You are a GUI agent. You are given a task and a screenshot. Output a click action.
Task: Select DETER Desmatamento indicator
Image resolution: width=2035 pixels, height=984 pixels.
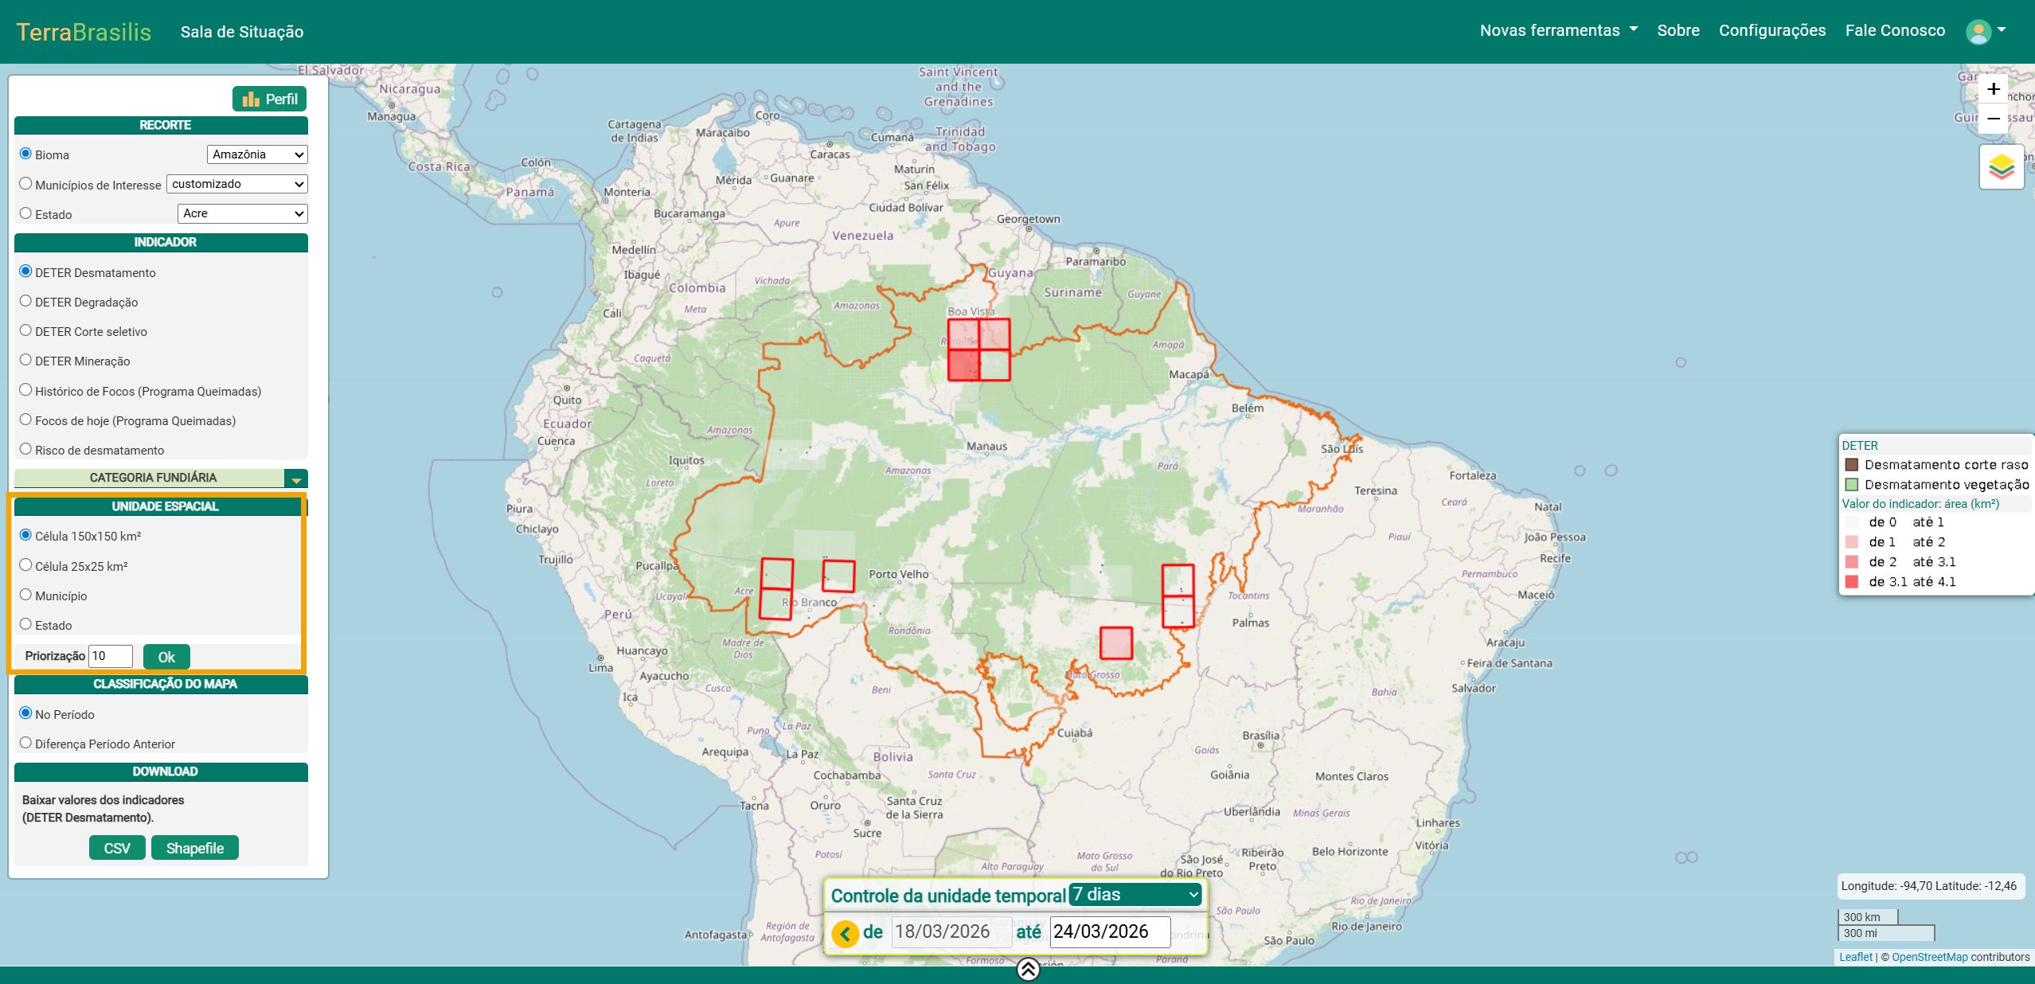tap(25, 271)
